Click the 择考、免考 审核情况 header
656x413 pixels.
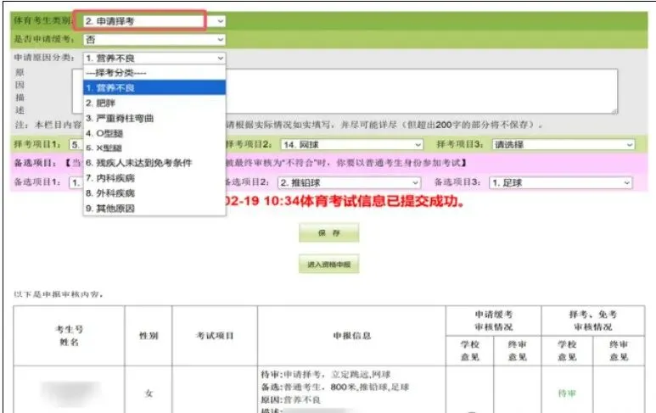(x=593, y=321)
